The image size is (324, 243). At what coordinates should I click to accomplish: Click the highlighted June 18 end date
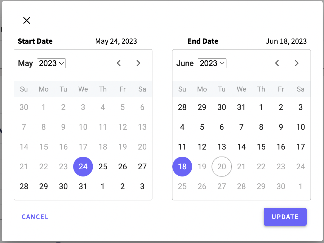182,167
